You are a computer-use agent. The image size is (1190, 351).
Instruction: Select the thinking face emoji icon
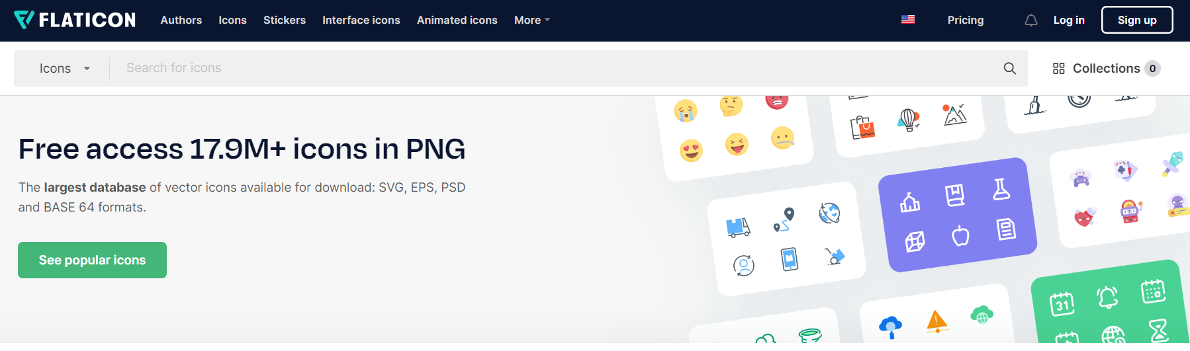click(731, 104)
